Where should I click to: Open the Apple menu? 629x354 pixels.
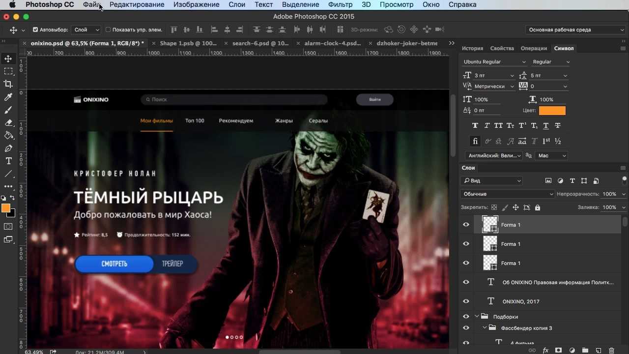click(12, 4)
